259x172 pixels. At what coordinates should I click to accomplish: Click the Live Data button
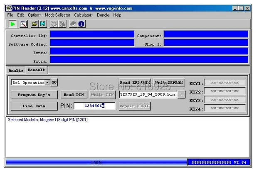coord(34,106)
